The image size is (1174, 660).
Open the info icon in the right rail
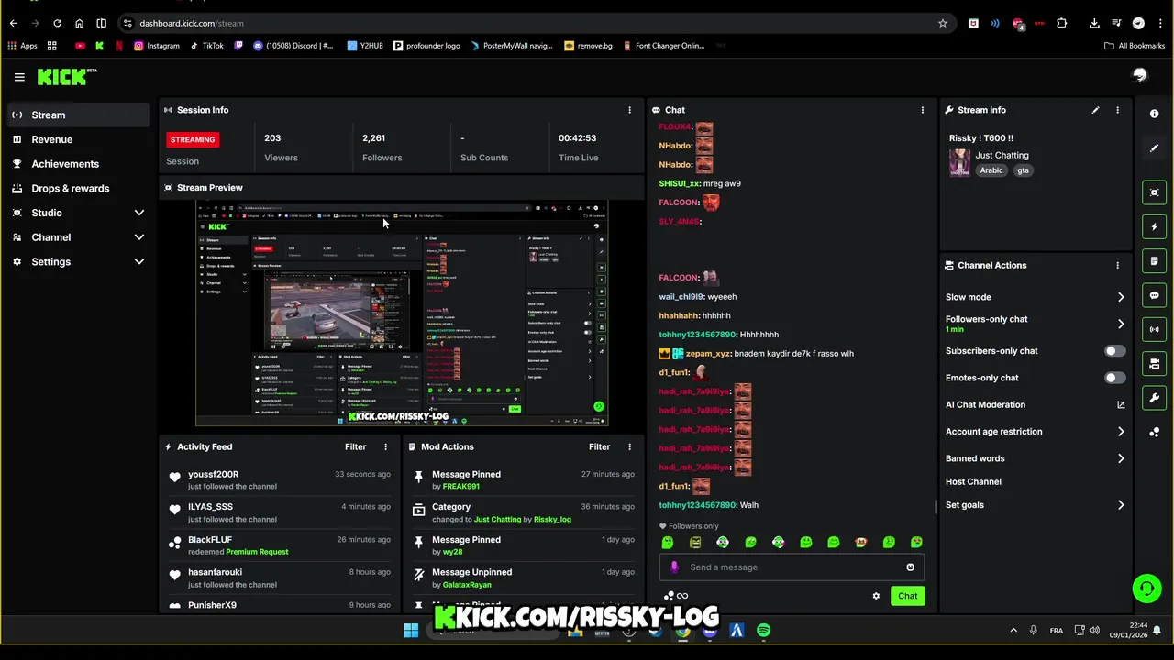1154,114
